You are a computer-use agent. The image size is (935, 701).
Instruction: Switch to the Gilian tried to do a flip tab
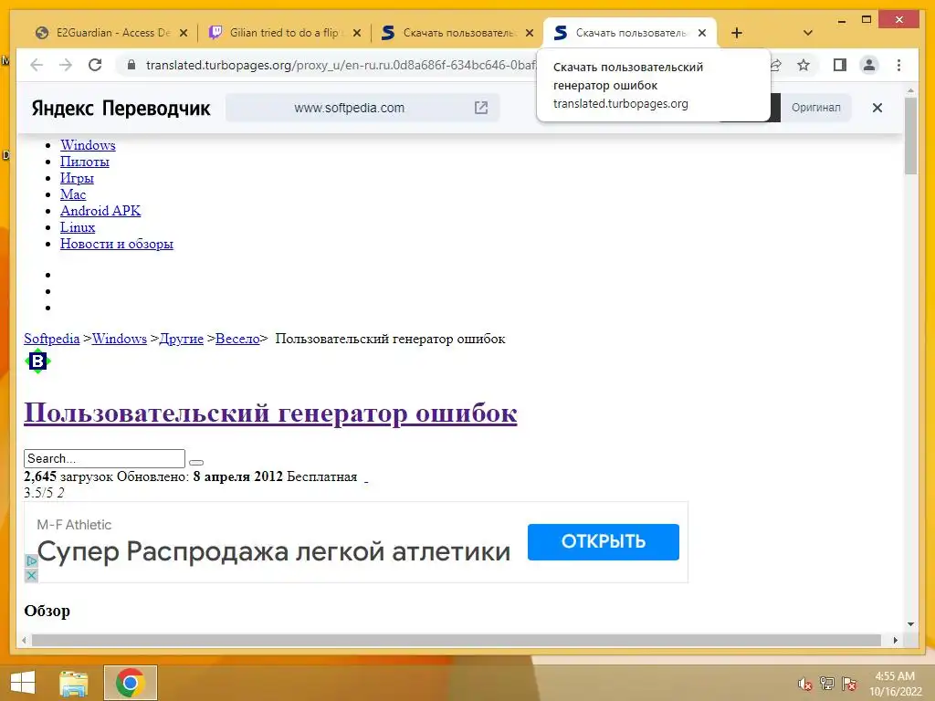(284, 33)
